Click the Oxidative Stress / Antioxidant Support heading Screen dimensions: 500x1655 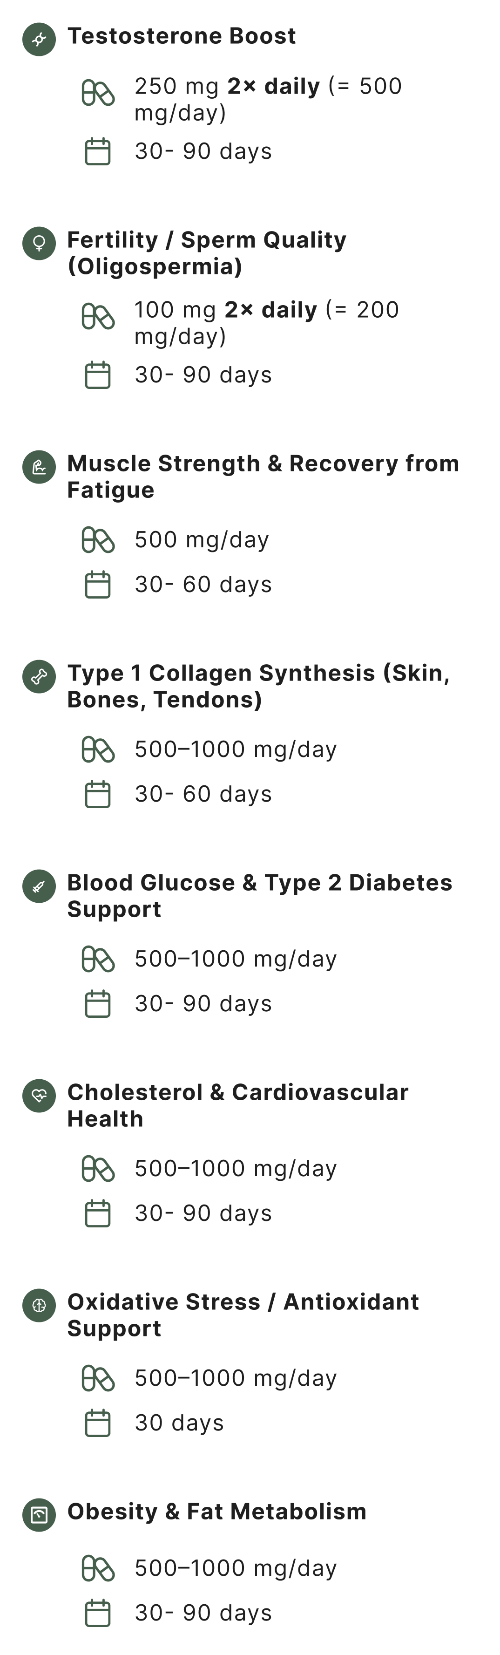[243, 1314]
